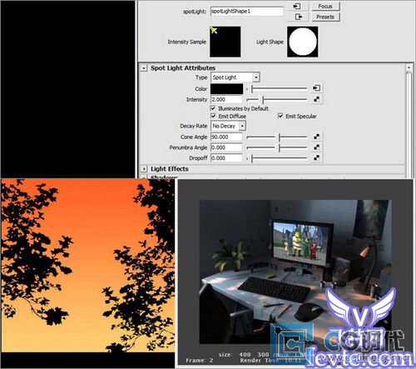Screen dimensions: 416x369
Task: Click the Cone Angle value field
Action: [226, 137]
